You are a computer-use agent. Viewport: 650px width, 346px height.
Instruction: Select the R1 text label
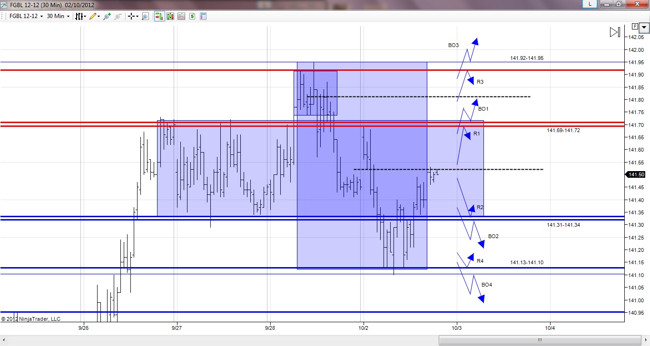477,134
